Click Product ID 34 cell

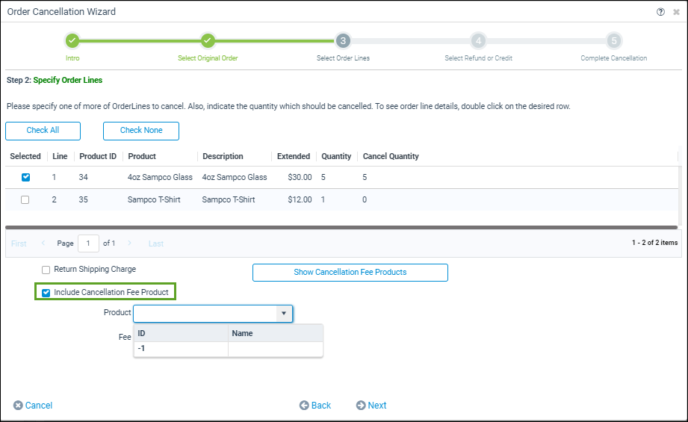[84, 177]
